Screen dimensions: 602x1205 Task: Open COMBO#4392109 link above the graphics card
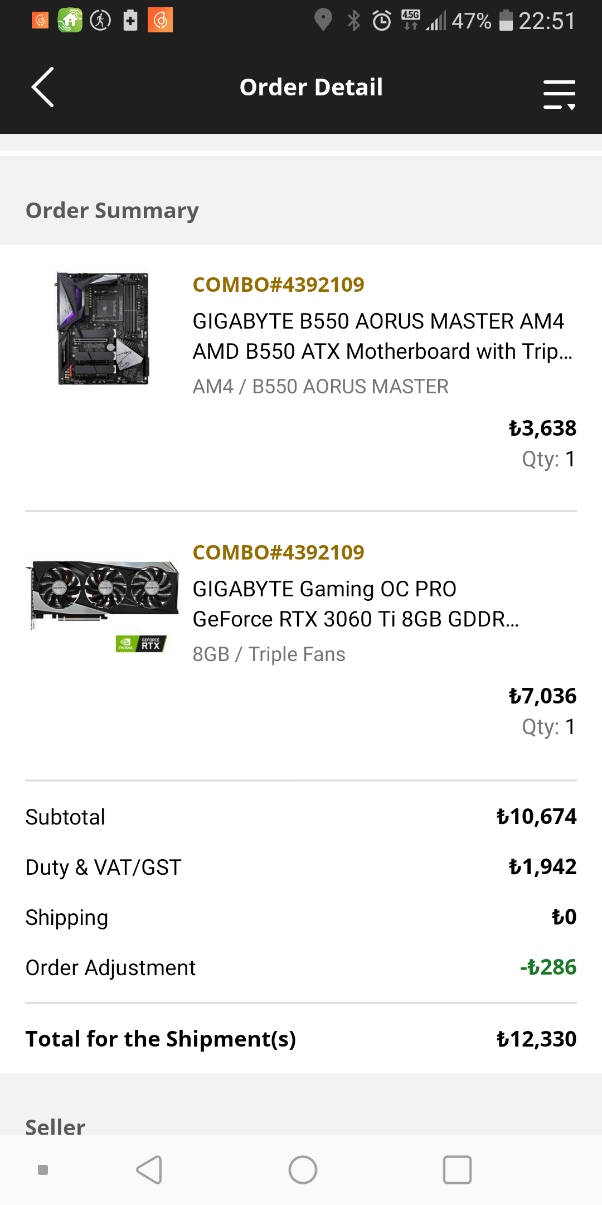pos(278,553)
